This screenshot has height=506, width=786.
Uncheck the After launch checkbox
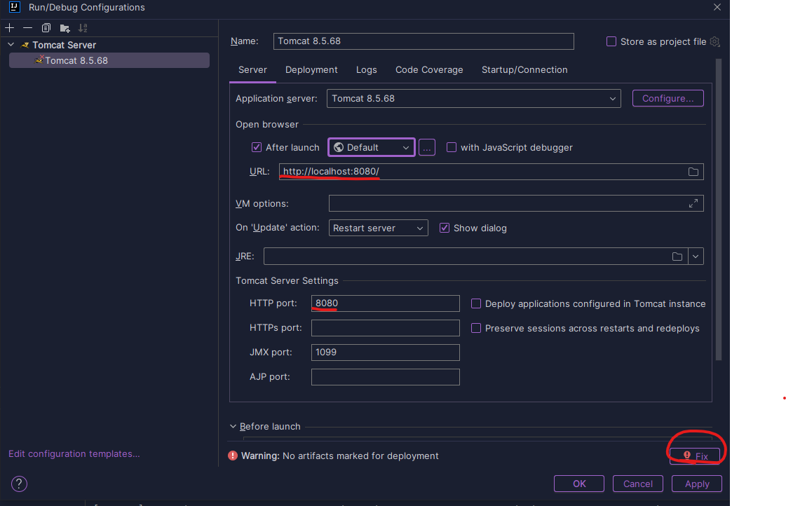256,147
